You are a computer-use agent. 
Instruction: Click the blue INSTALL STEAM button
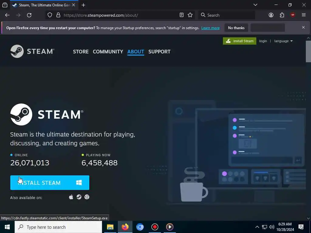(x=50, y=183)
